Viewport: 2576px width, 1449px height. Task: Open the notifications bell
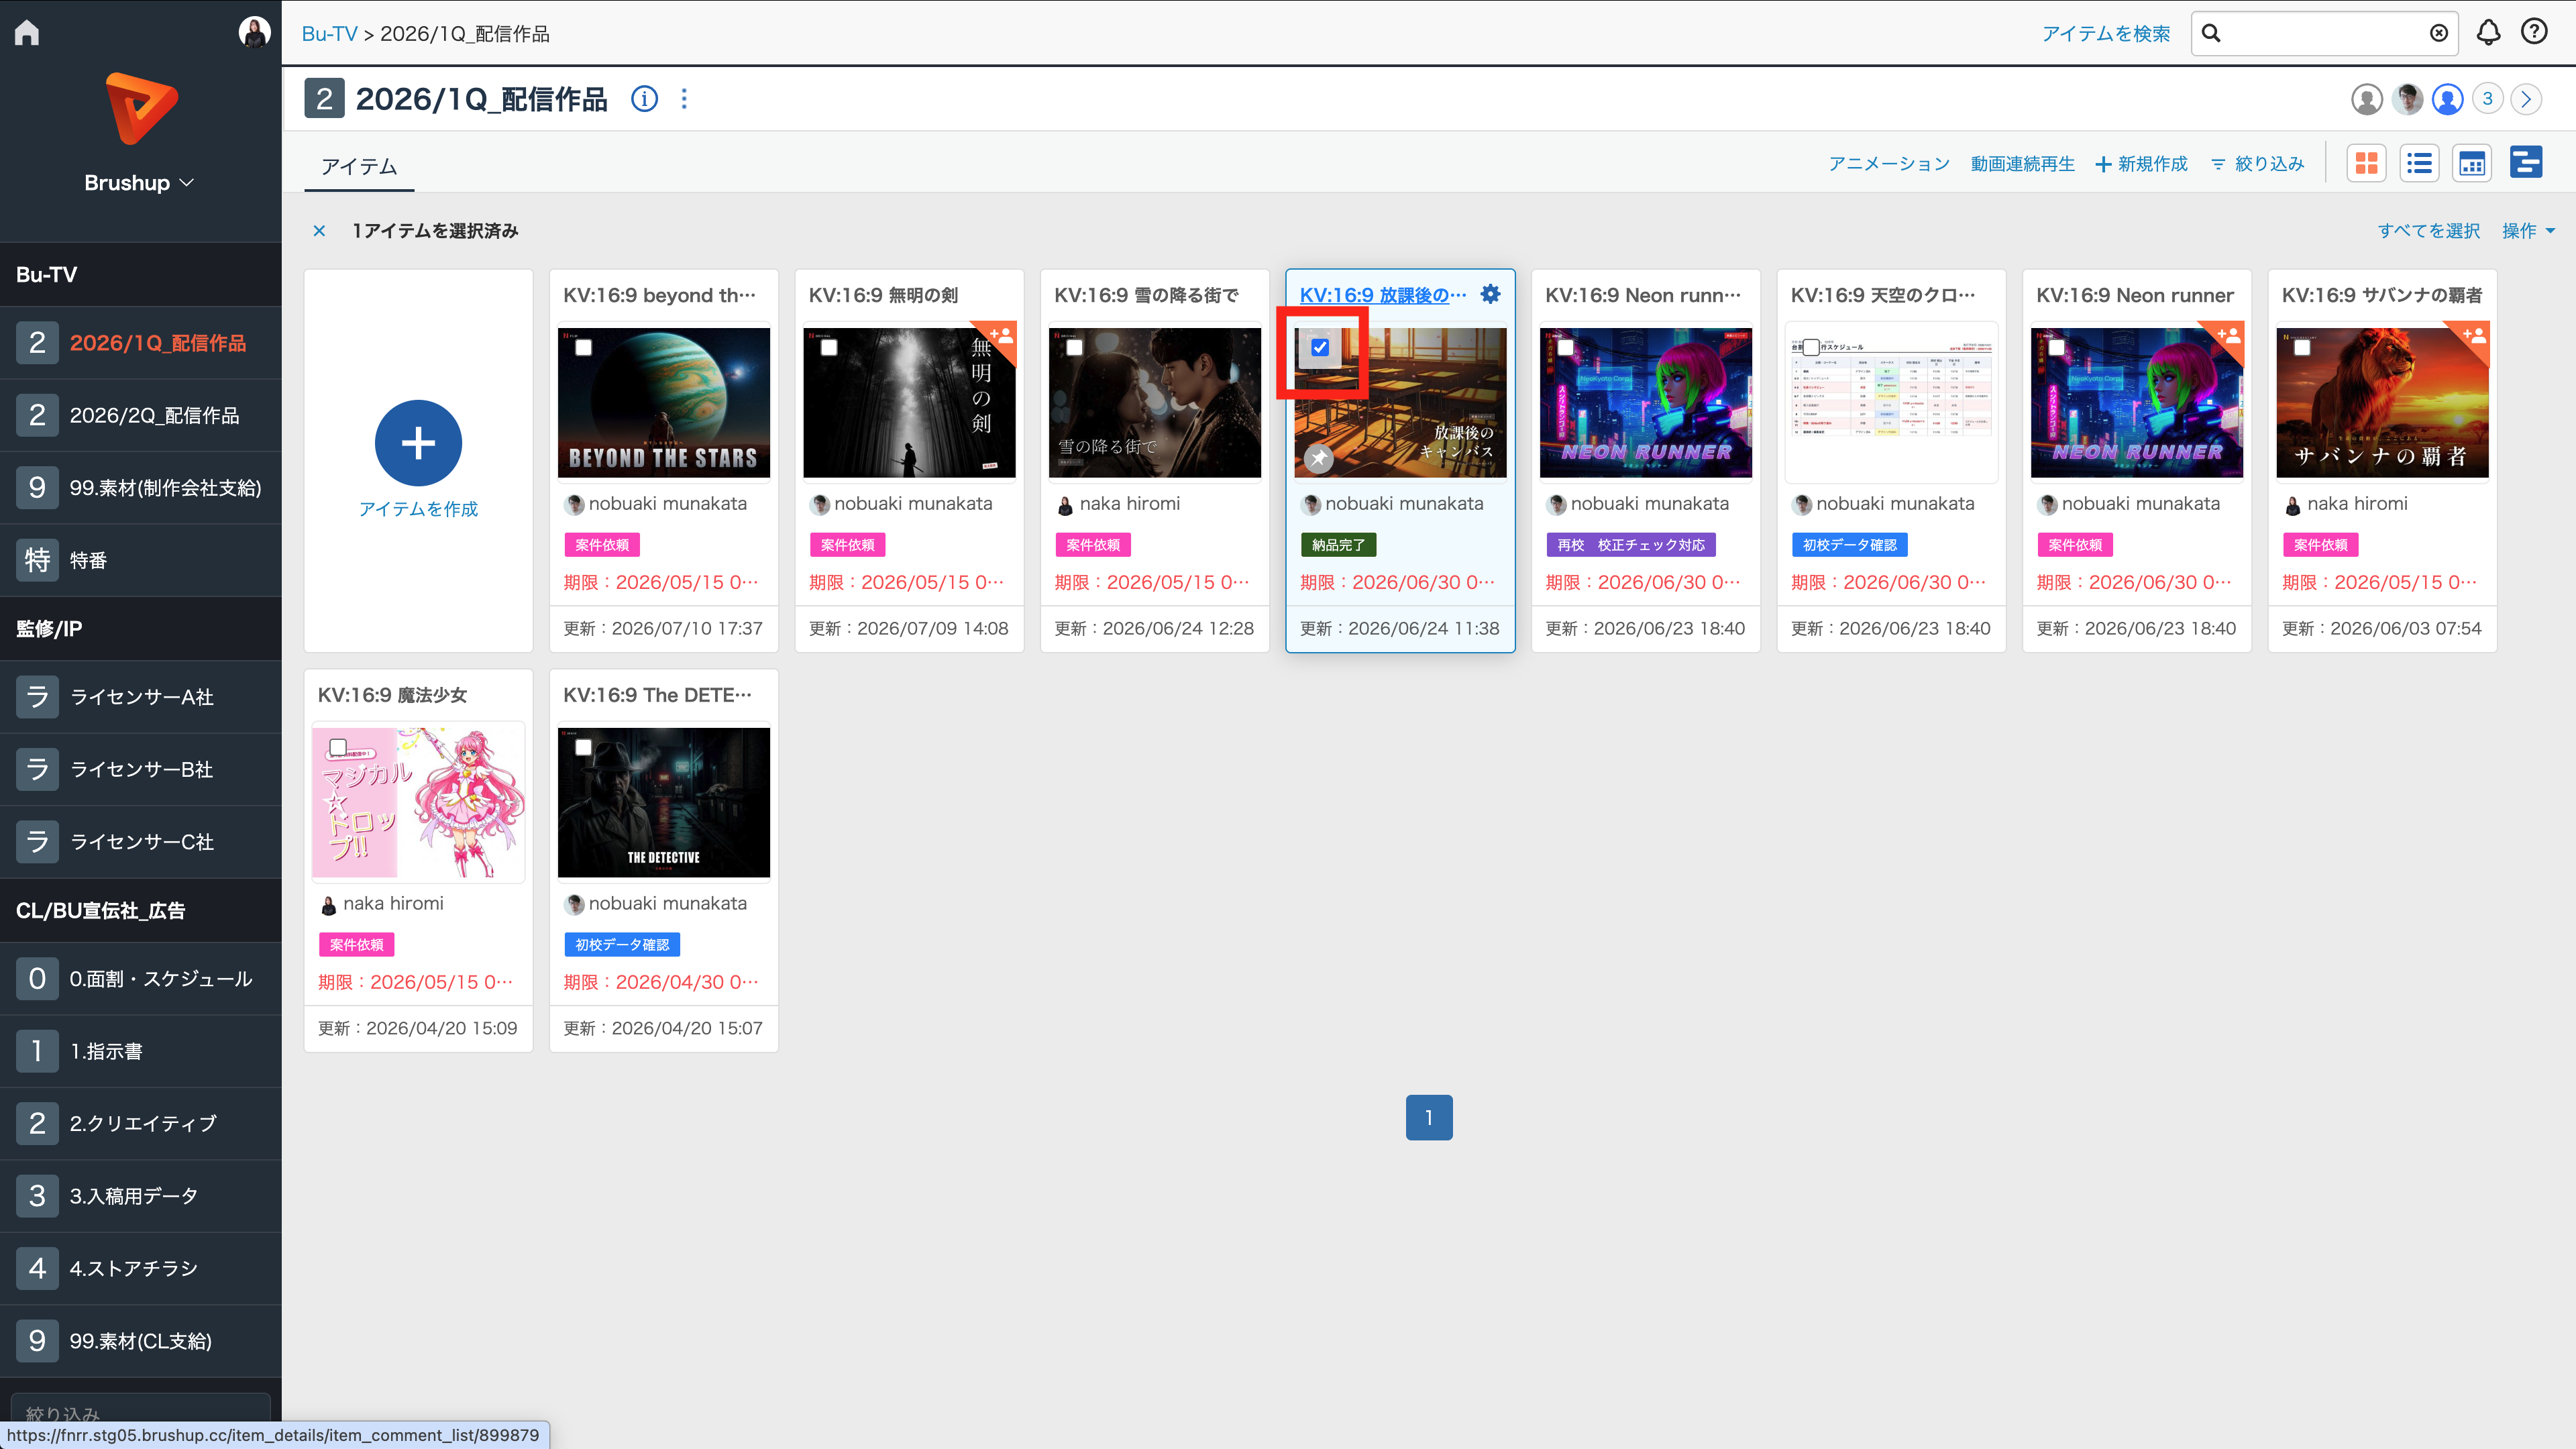tap(2488, 33)
